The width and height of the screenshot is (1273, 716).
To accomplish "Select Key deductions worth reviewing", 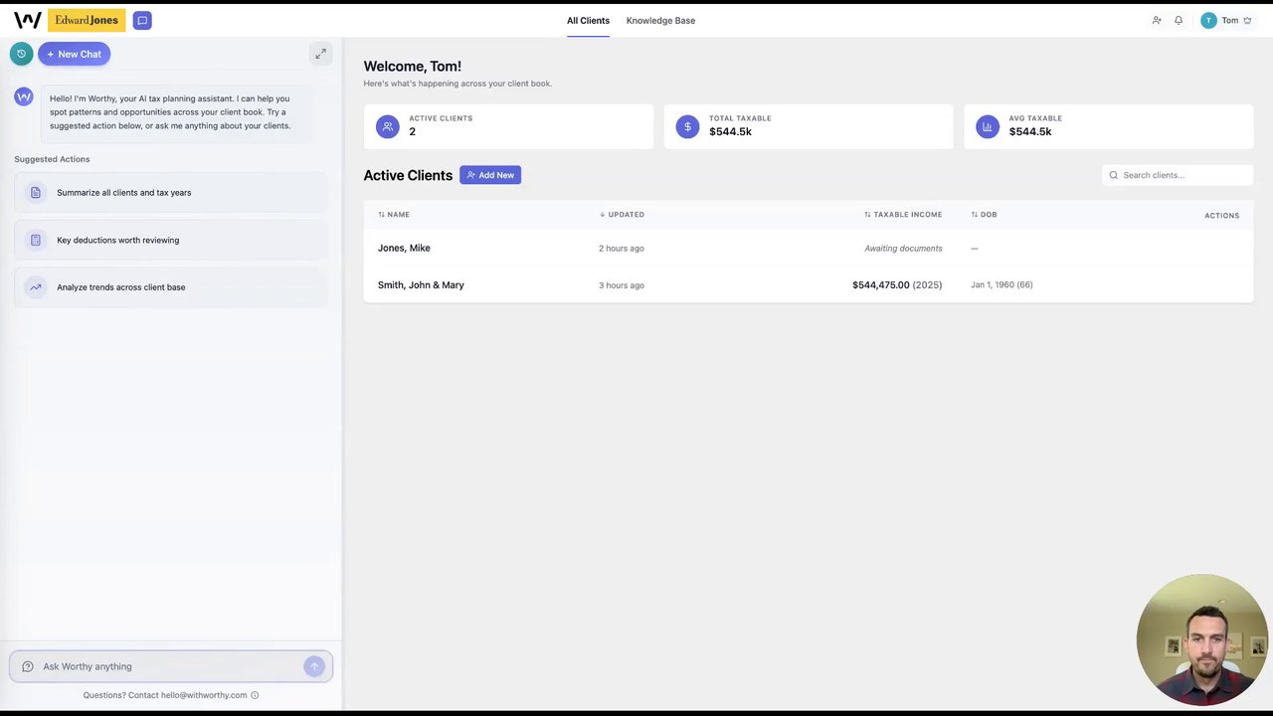I will (x=171, y=240).
